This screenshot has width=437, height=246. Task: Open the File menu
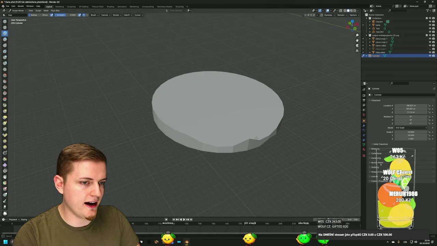click(8, 6)
